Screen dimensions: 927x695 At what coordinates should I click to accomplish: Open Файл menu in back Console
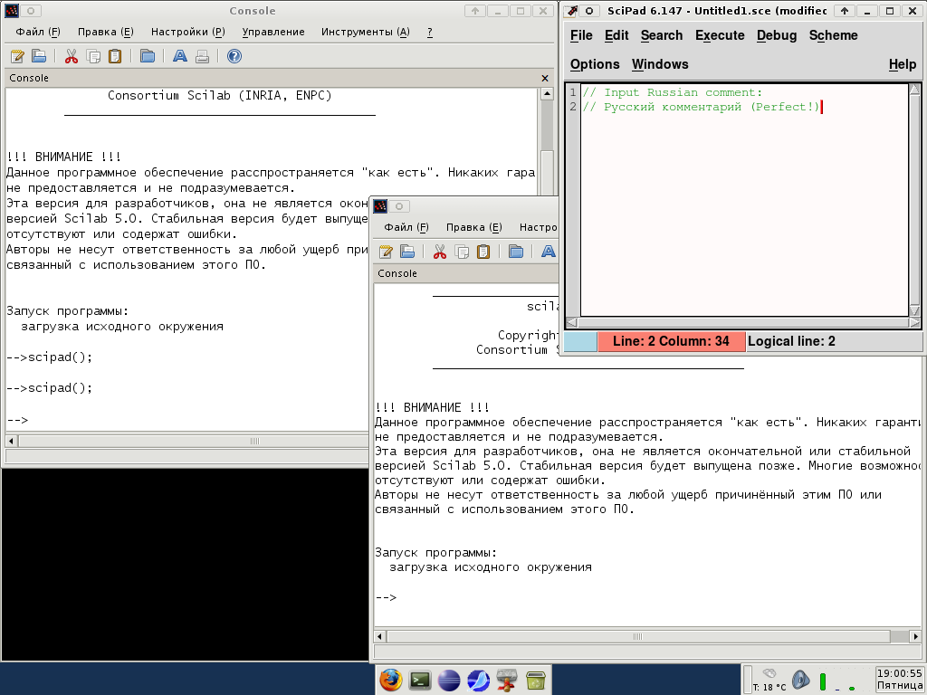coord(38,32)
